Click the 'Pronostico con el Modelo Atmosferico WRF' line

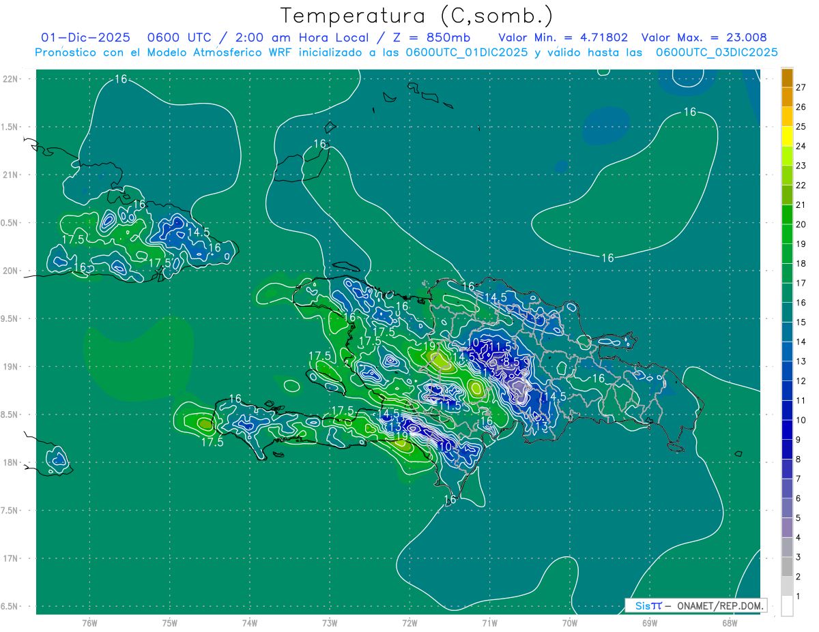[x=406, y=52]
